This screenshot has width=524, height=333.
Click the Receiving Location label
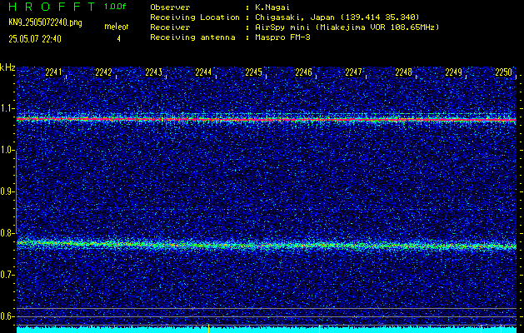click(195, 17)
